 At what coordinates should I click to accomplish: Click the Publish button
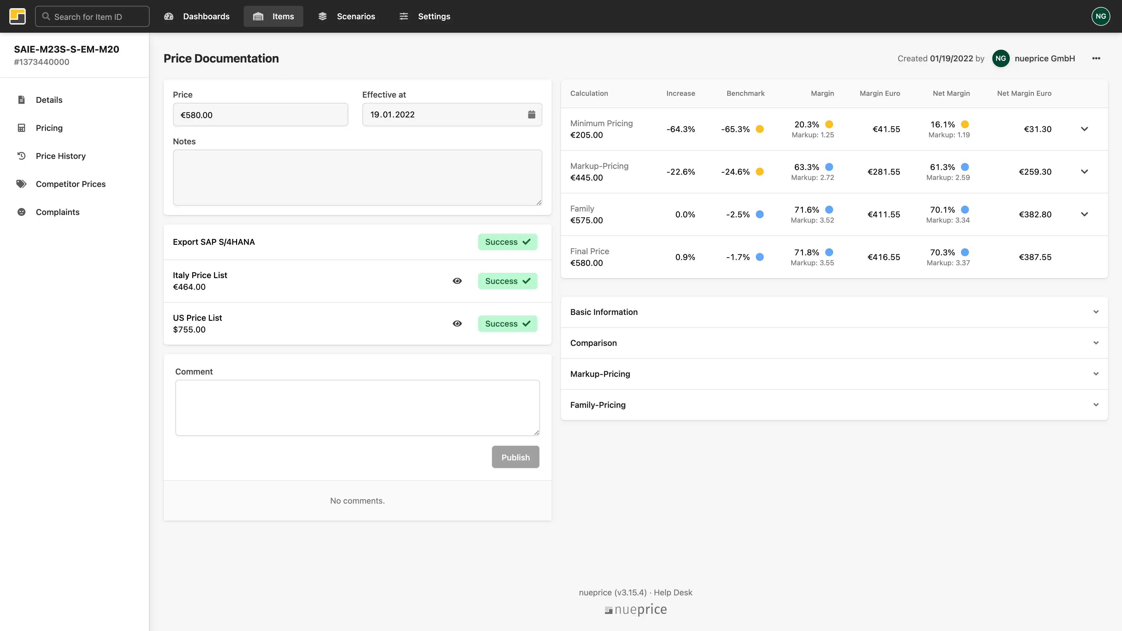coord(515,457)
